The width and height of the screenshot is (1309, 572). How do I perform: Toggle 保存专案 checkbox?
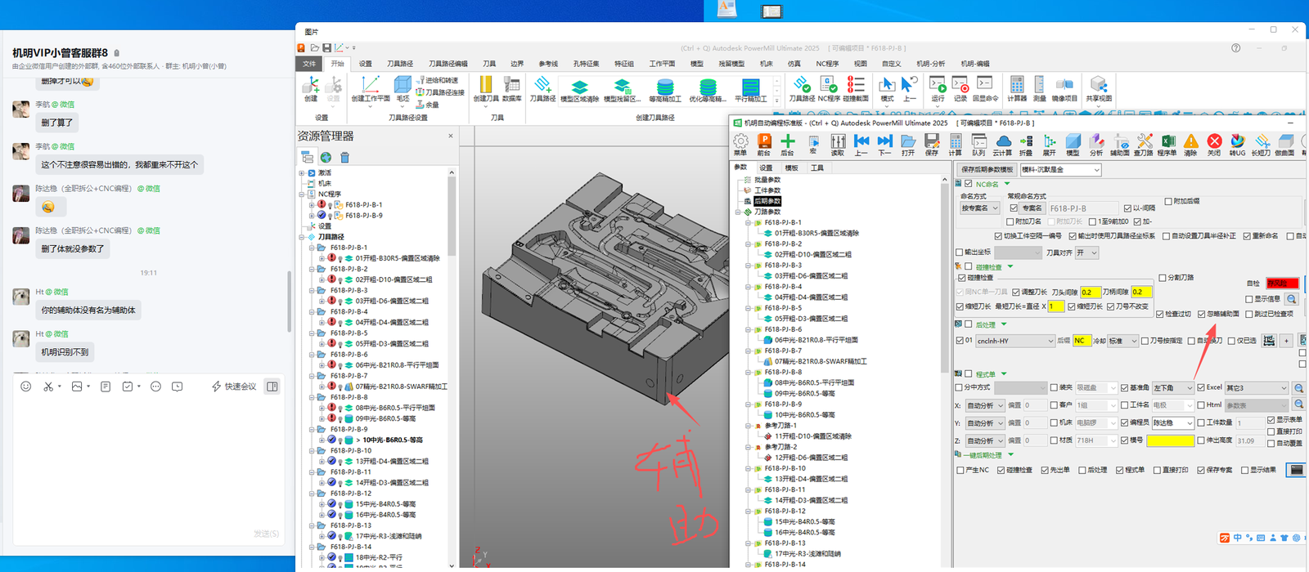point(1200,470)
